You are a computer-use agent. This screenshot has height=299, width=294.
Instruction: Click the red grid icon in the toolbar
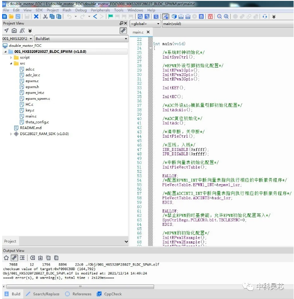(x=210, y=17)
